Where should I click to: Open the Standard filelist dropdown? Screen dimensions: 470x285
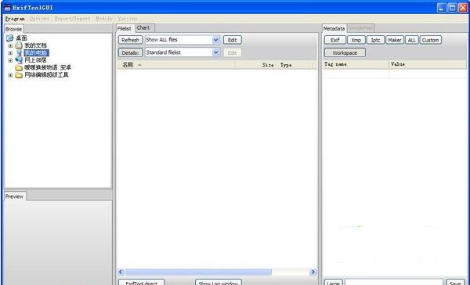[x=216, y=52]
